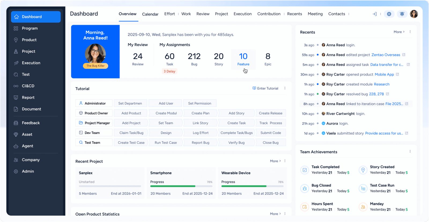The image size is (429, 222).
Task: Open the Tutorial panel options menu
Action: (285, 88)
